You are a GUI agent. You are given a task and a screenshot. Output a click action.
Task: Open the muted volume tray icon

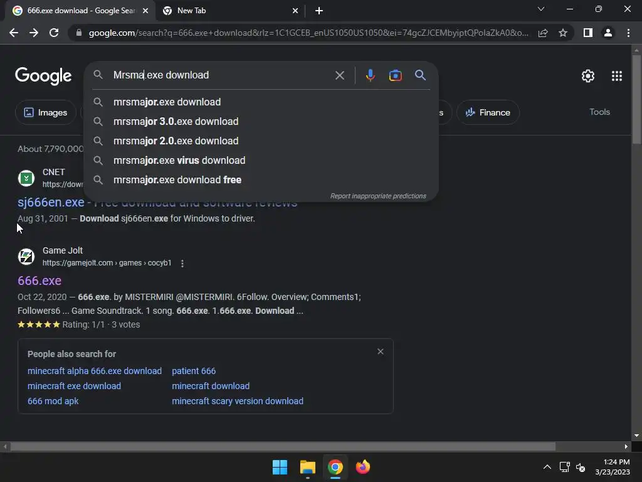coord(581,467)
